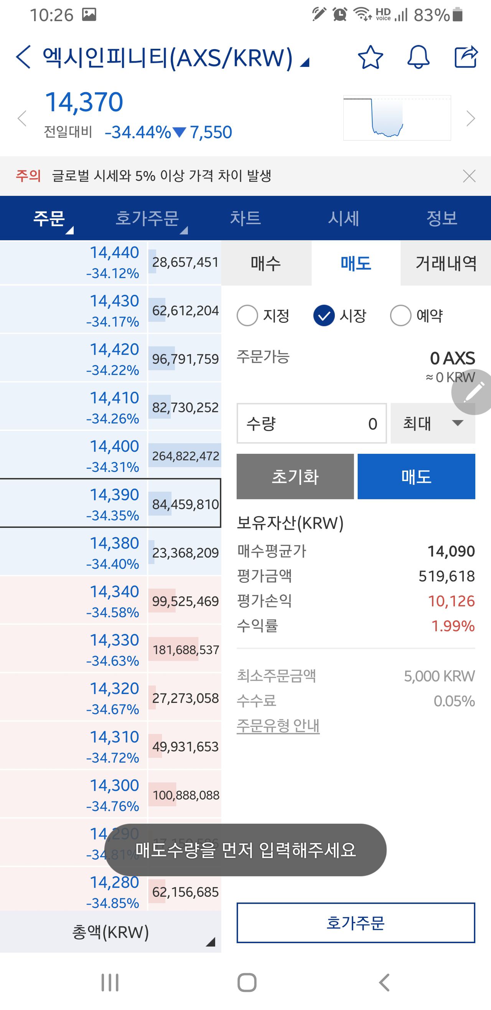This screenshot has height=1010, width=491.
Task: Reset the order with 초기화 button
Action: (295, 476)
